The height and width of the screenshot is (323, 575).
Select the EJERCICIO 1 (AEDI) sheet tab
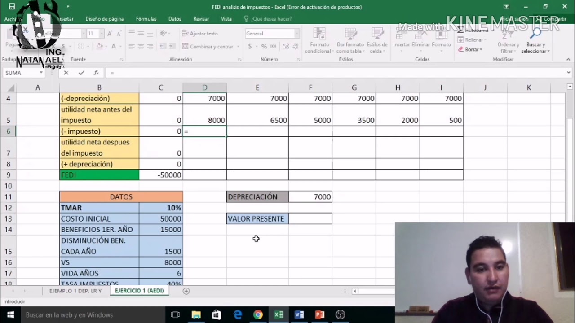[x=139, y=291]
